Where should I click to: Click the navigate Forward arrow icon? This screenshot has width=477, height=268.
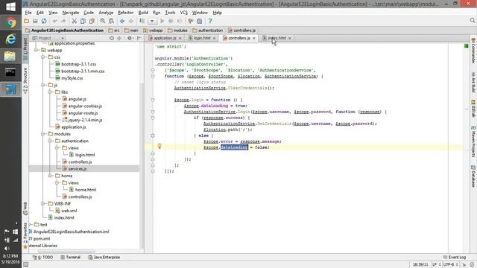coord(131,22)
